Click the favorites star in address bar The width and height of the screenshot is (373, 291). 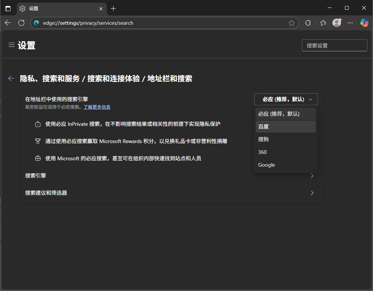292,23
